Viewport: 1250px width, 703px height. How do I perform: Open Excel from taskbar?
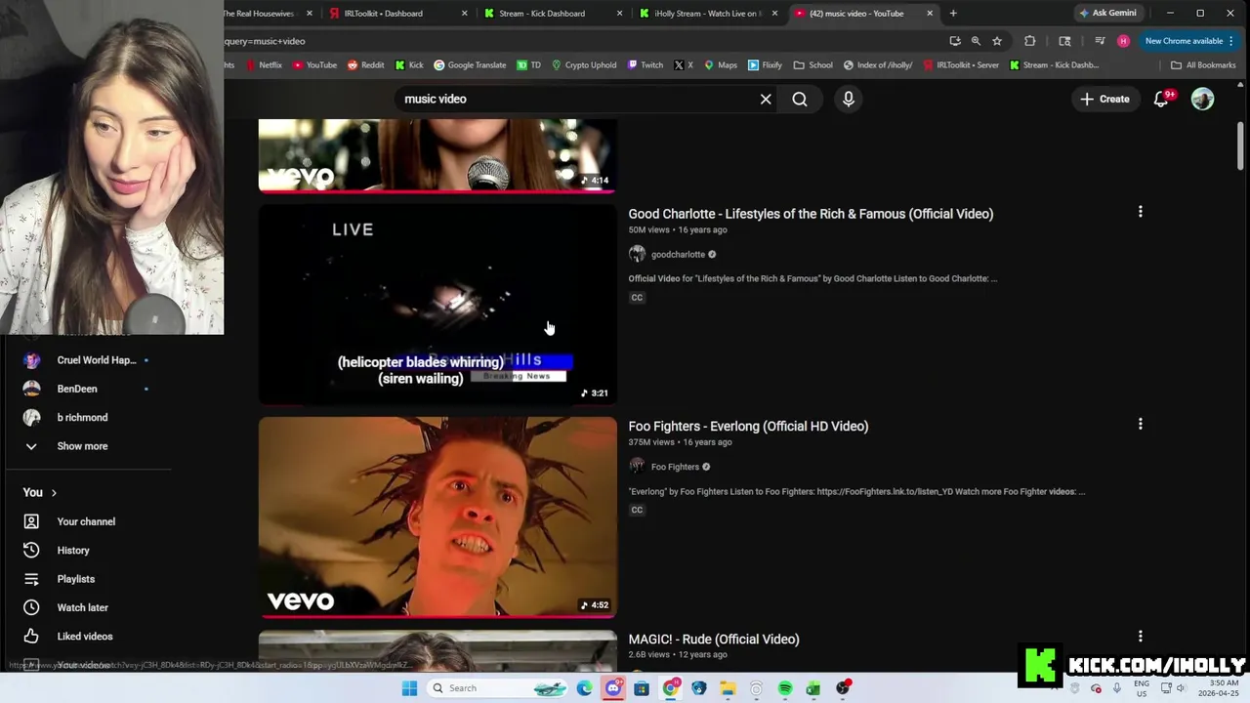[x=813, y=688]
